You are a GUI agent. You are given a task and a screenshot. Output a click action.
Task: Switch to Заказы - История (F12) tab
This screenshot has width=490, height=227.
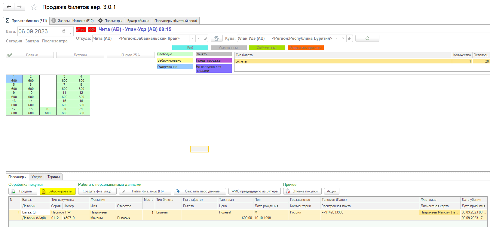pyautogui.click(x=73, y=21)
